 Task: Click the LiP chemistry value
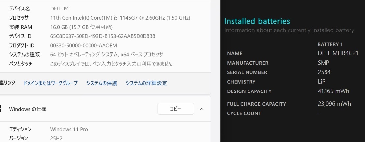tap(321, 82)
